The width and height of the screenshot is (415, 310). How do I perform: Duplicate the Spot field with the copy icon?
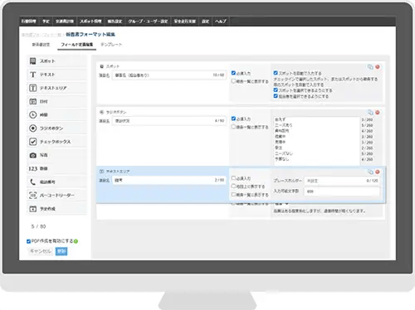tap(370, 67)
